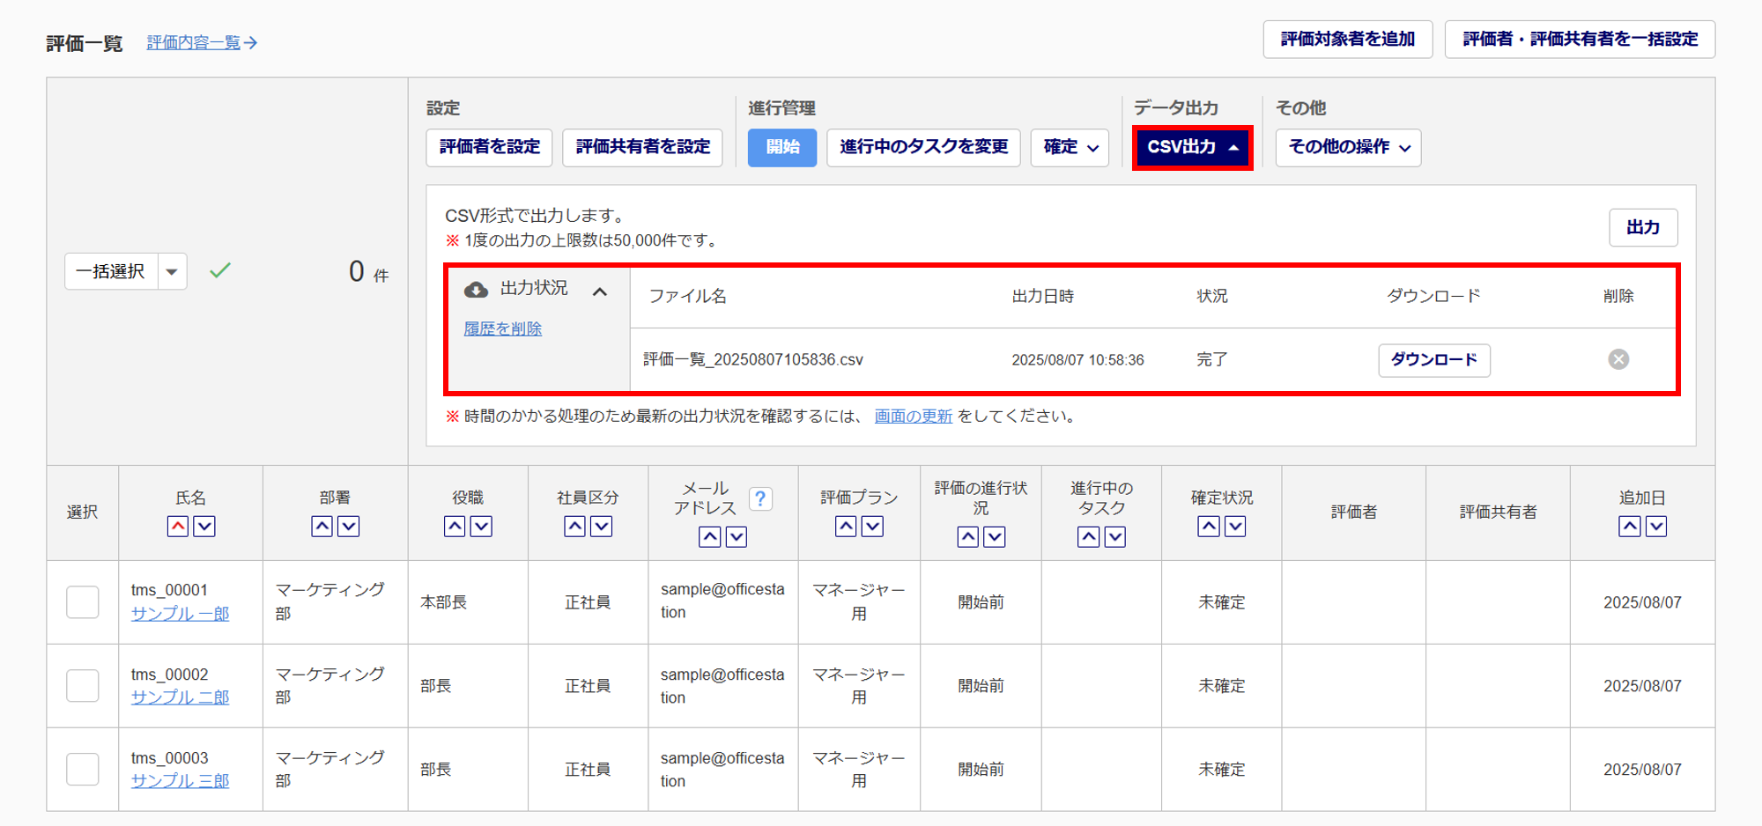Click the green checkmark beside 一括選択
Viewport: 1762px width, 826px height.
pyautogui.click(x=220, y=270)
